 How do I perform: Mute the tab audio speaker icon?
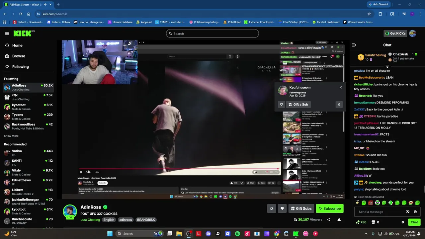coord(45,4)
